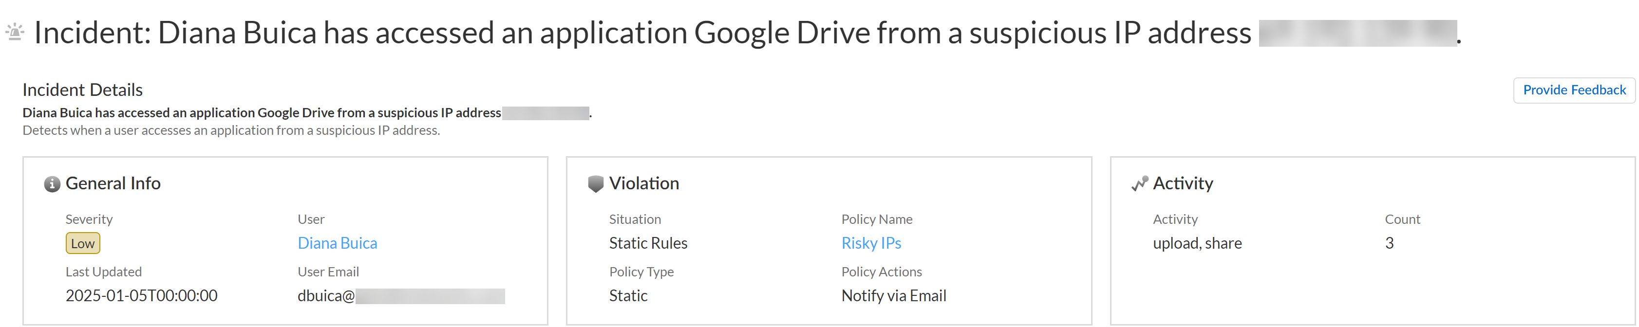This screenshot has height=327, width=1639.
Task: Click the Violation panel heading text
Action: coord(644,183)
